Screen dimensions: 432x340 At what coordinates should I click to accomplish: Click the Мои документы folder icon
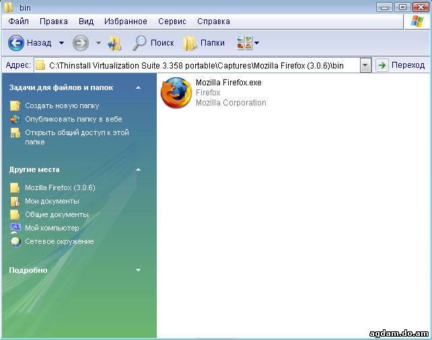(x=15, y=201)
